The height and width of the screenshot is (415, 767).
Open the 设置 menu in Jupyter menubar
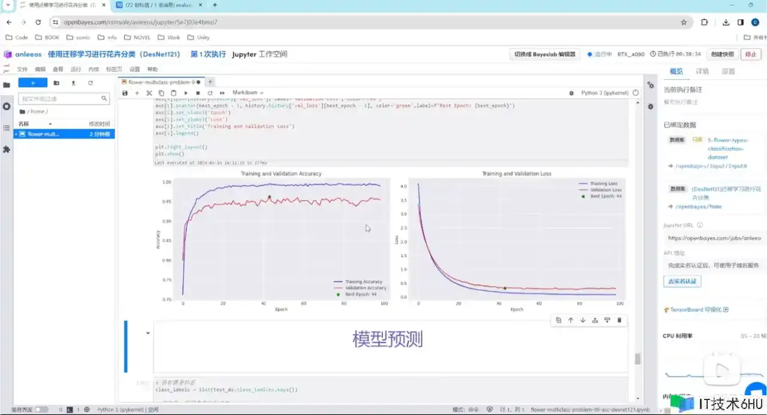[135, 69]
